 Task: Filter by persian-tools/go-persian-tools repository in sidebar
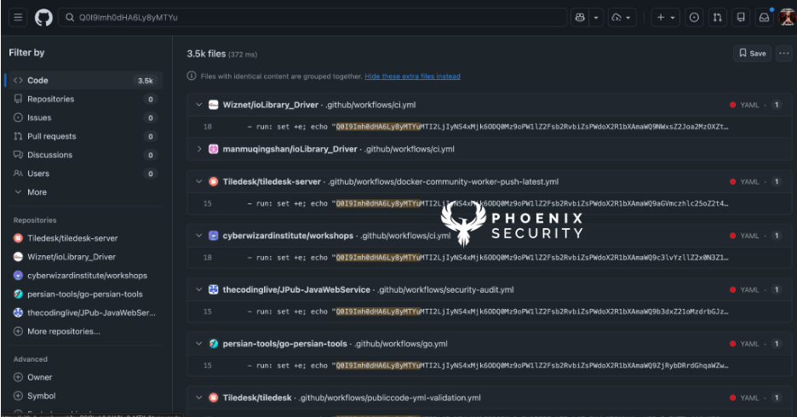pyautogui.click(x=85, y=294)
